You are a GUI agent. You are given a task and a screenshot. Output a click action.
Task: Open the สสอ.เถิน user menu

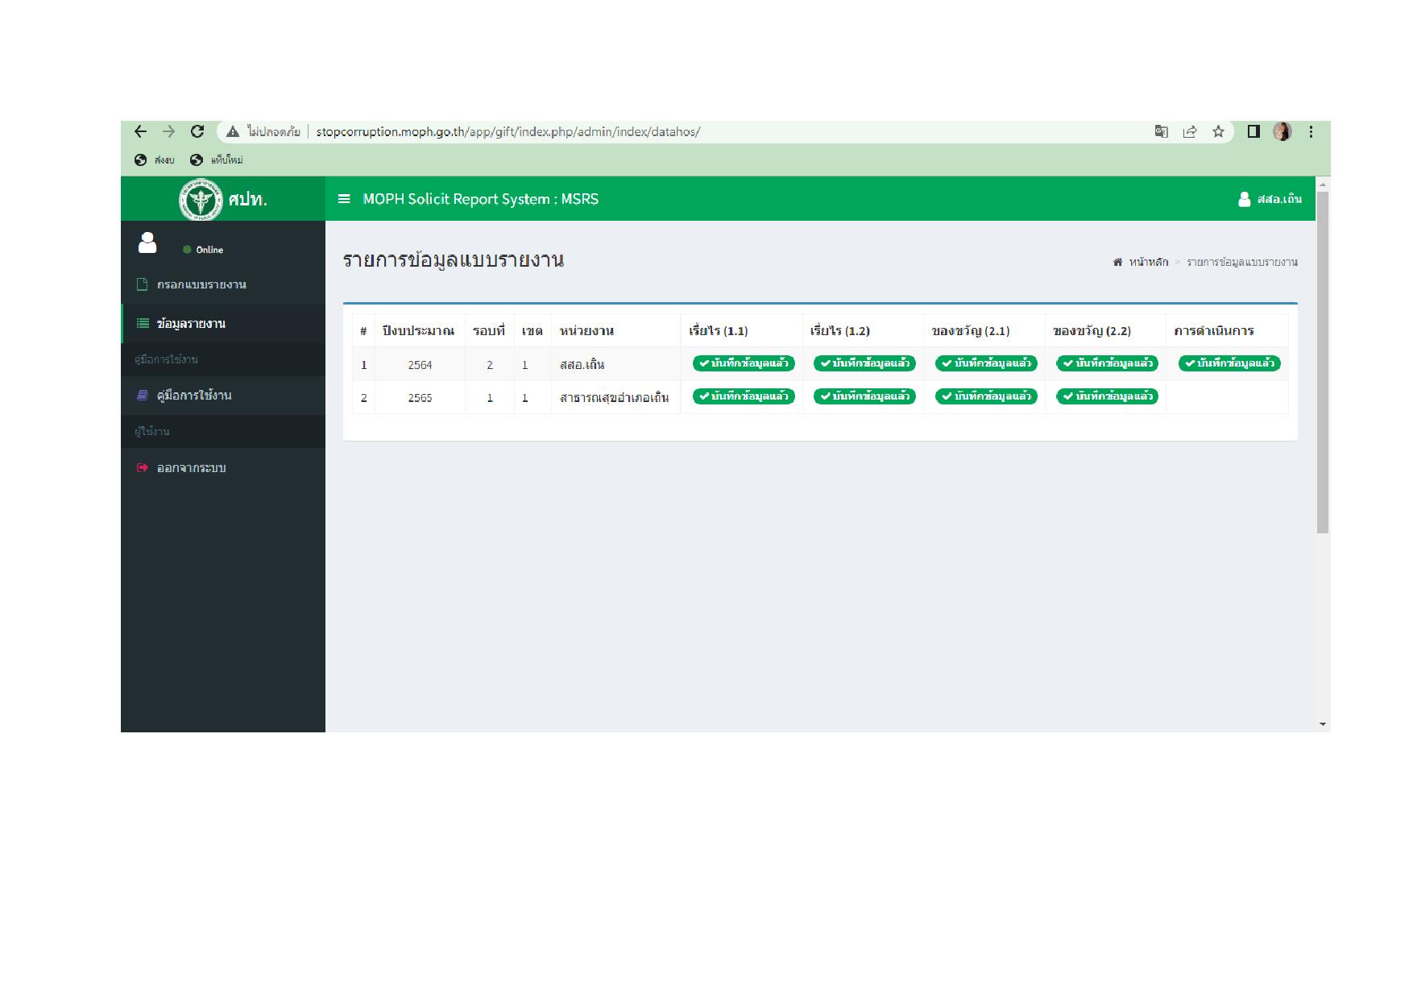(1270, 199)
